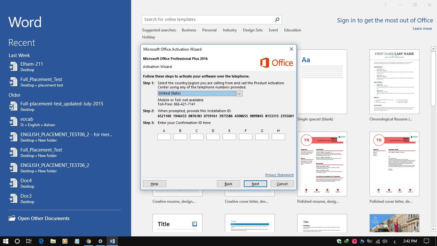Click the Design Sets suggested search

(x=253, y=30)
